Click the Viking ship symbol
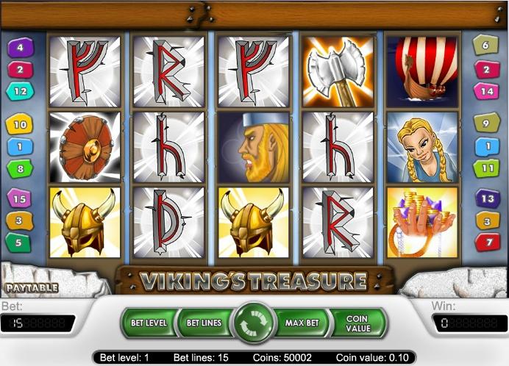This screenshot has width=509, height=366. click(422, 72)
